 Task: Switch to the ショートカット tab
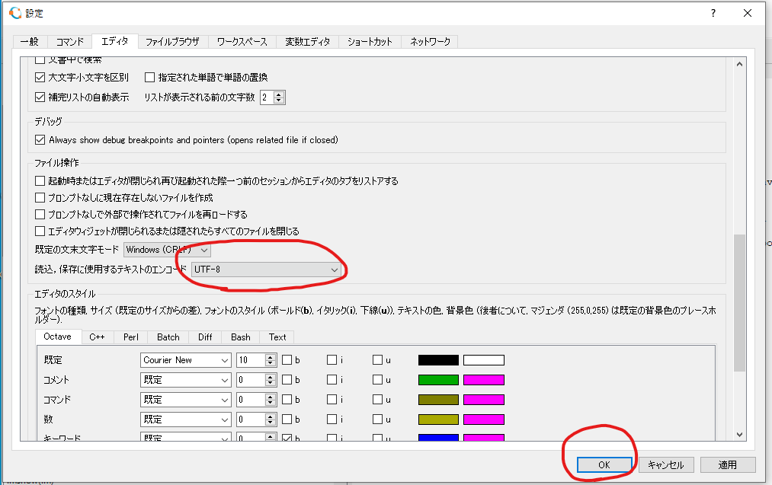click(x=370, y=42)
